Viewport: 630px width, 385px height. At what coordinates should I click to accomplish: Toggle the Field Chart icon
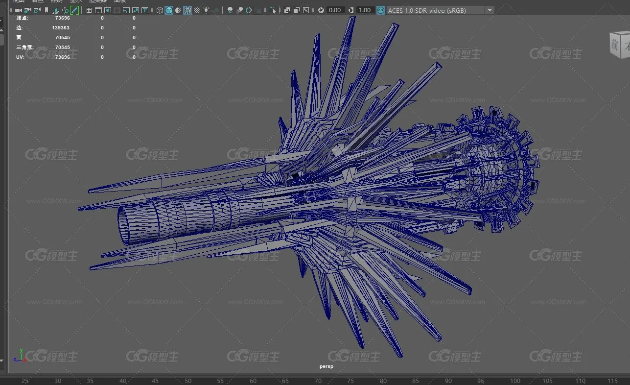[x=126, y=10]
